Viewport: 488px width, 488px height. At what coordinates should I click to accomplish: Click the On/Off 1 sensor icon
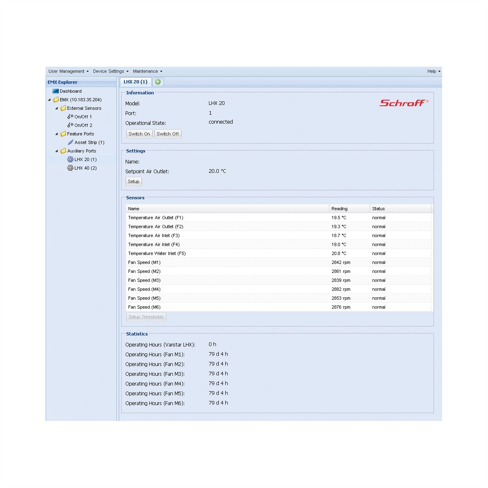click(70, 117)
